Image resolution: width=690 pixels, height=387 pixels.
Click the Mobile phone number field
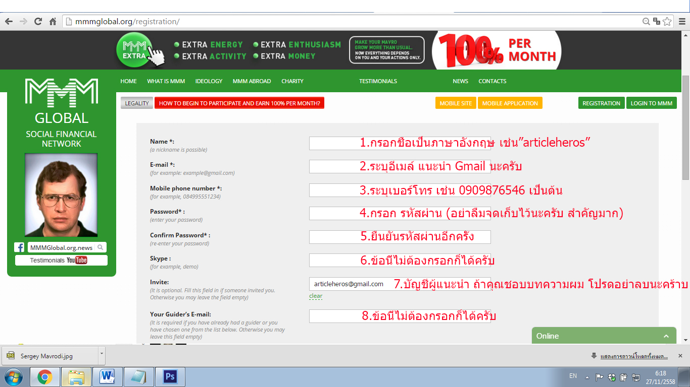tap(400, 190)
